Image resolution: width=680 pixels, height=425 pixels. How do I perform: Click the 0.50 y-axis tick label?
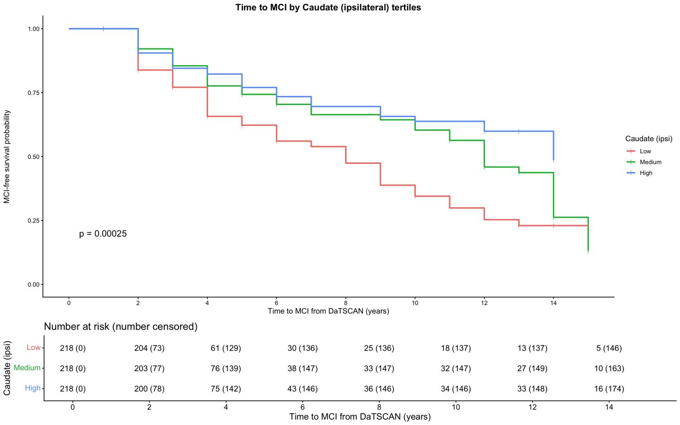pos(34,157)
